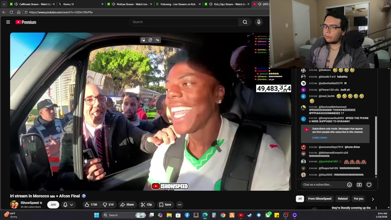
Task: Open chat user @lorraynenarsha6993
Action: coord(331,118)
